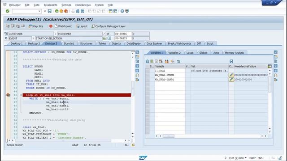Click the Generate Shortcut icon
Viewport: 287px width, 161px height.
115,11
